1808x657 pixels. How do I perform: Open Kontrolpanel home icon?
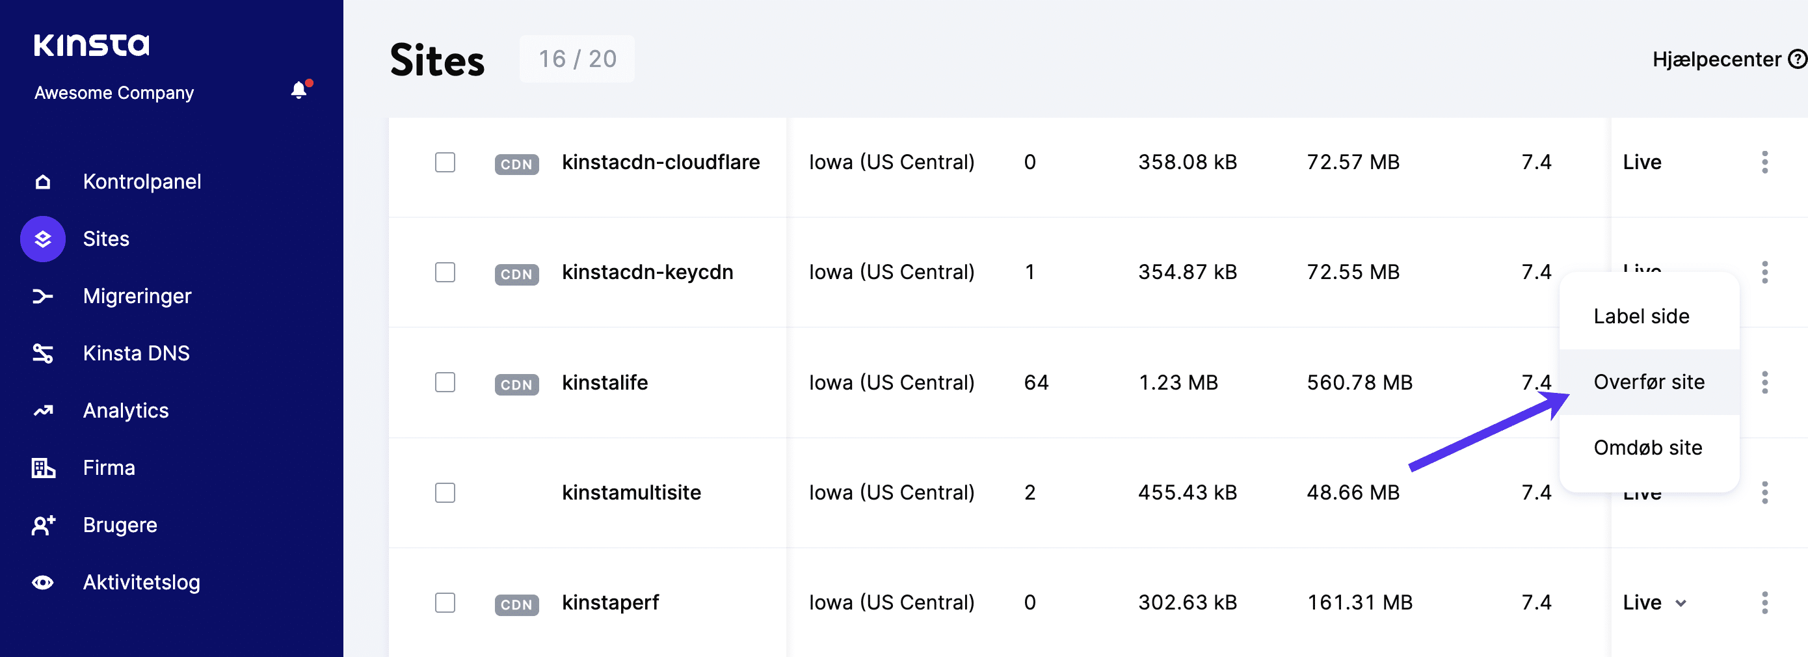(43, 181)
